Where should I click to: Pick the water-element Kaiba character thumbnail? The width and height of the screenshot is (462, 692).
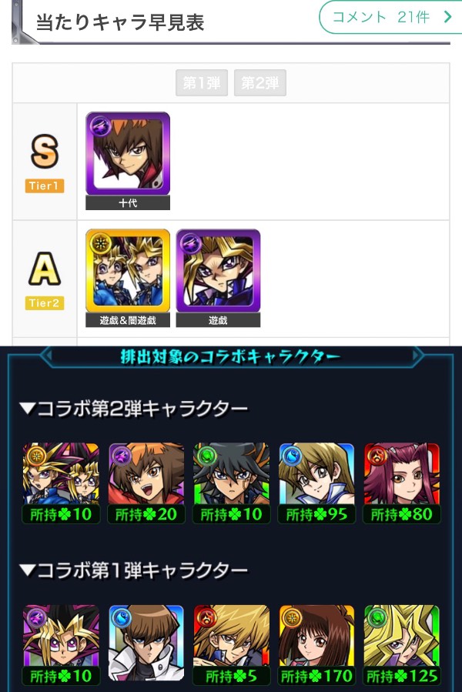pyautogui.click(x=146, y=645)
